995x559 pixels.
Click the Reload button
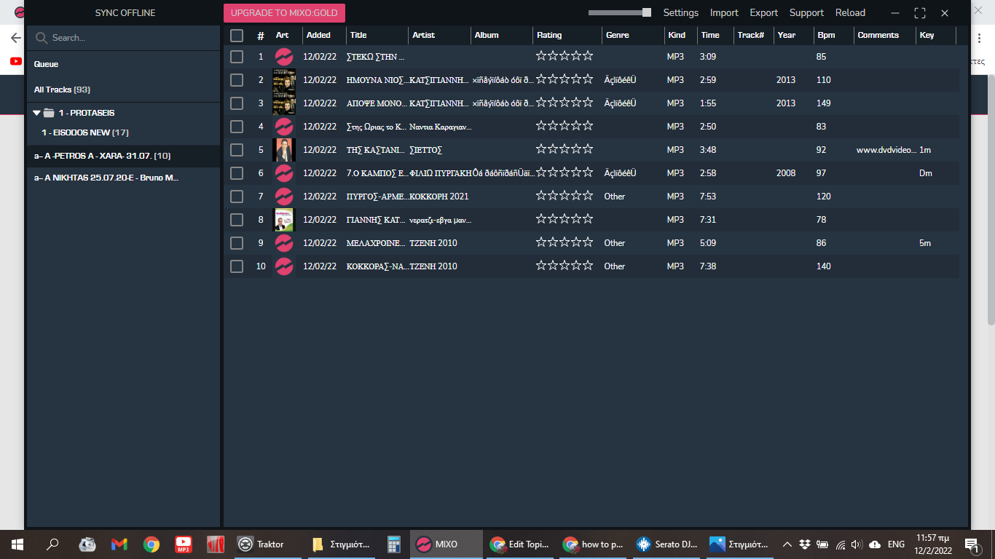click(850, 12)
